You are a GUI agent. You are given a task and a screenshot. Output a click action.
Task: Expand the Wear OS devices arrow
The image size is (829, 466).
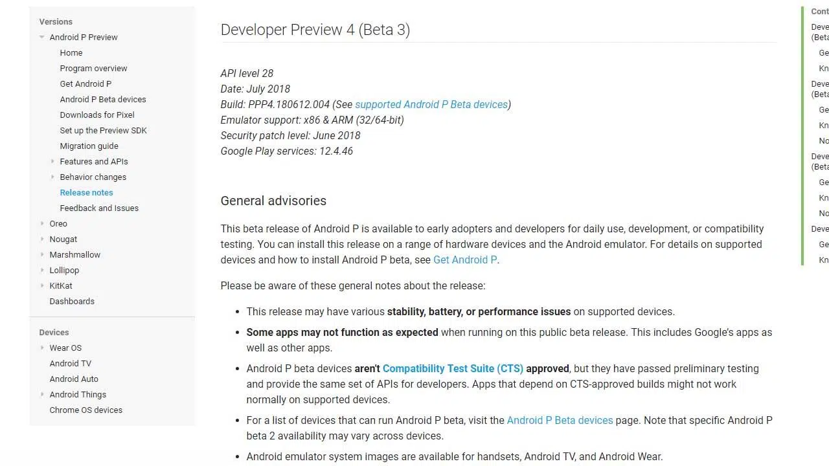pyautogui.click(x=42, y=348)
